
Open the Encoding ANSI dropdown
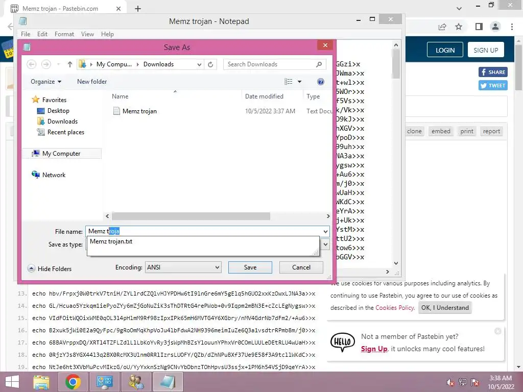tap(183, 267)
